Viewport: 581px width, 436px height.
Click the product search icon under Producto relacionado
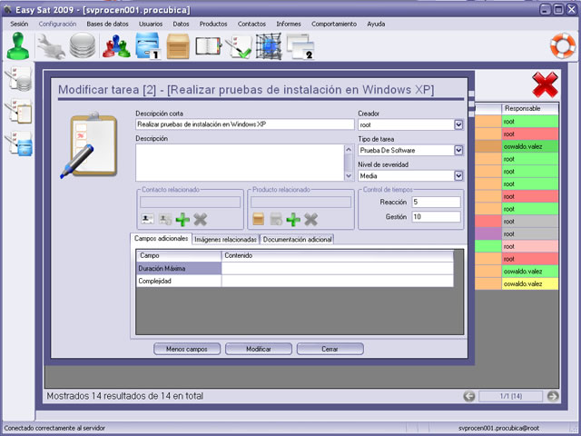276,220
